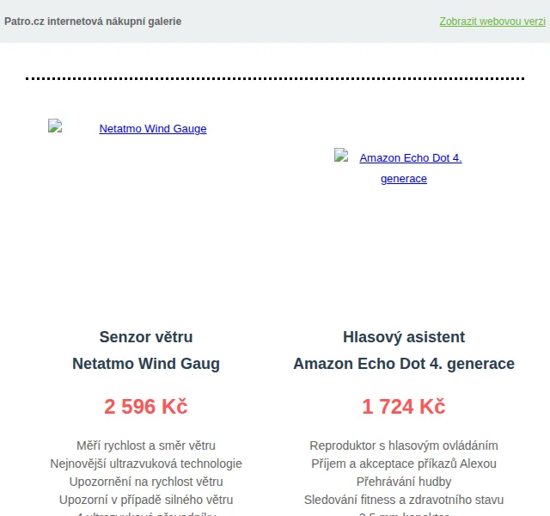This screenshot has height=516, width=550.
Task: Open the Amazon Echo Dot 4. generace link
Action: (x=411, y=169)
